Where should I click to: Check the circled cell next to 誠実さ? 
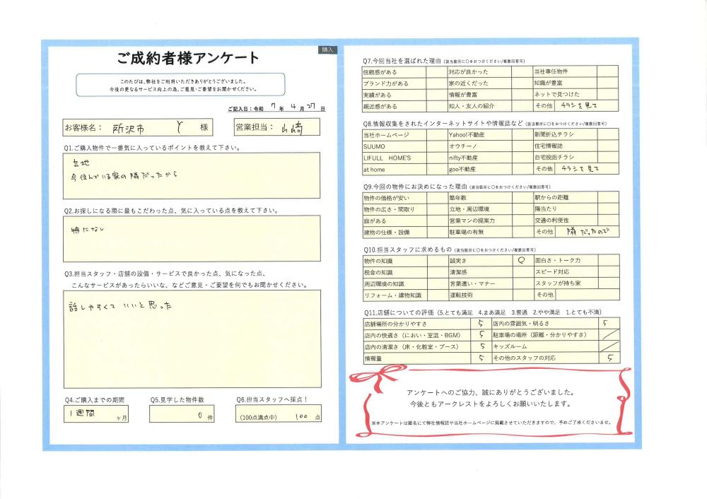522,260
